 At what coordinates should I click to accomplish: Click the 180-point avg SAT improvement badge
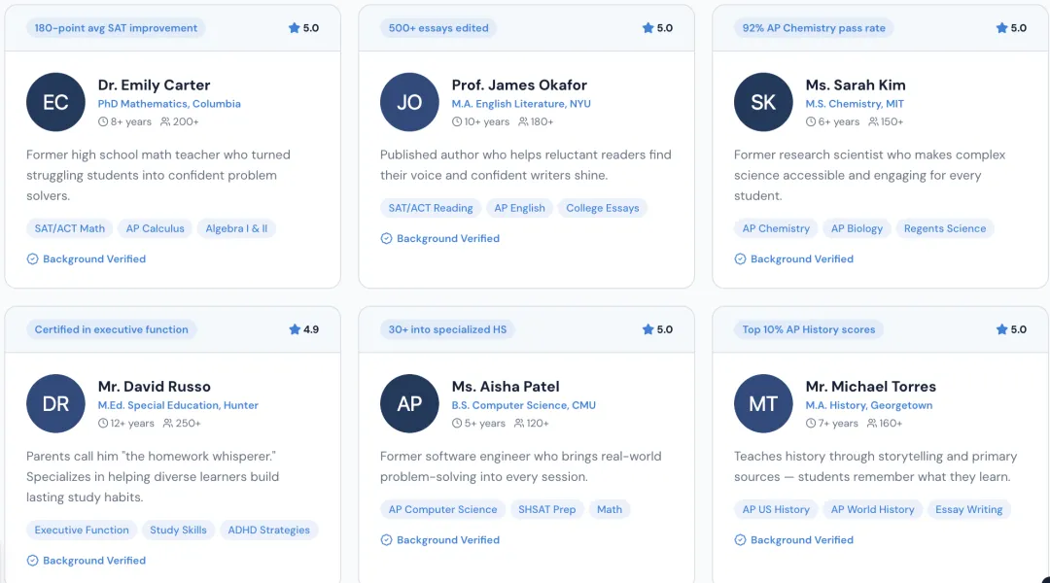point(116,28)
